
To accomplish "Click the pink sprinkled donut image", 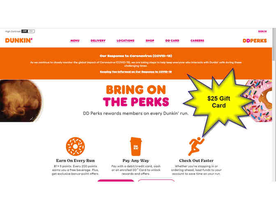I will tap(259, 101).
